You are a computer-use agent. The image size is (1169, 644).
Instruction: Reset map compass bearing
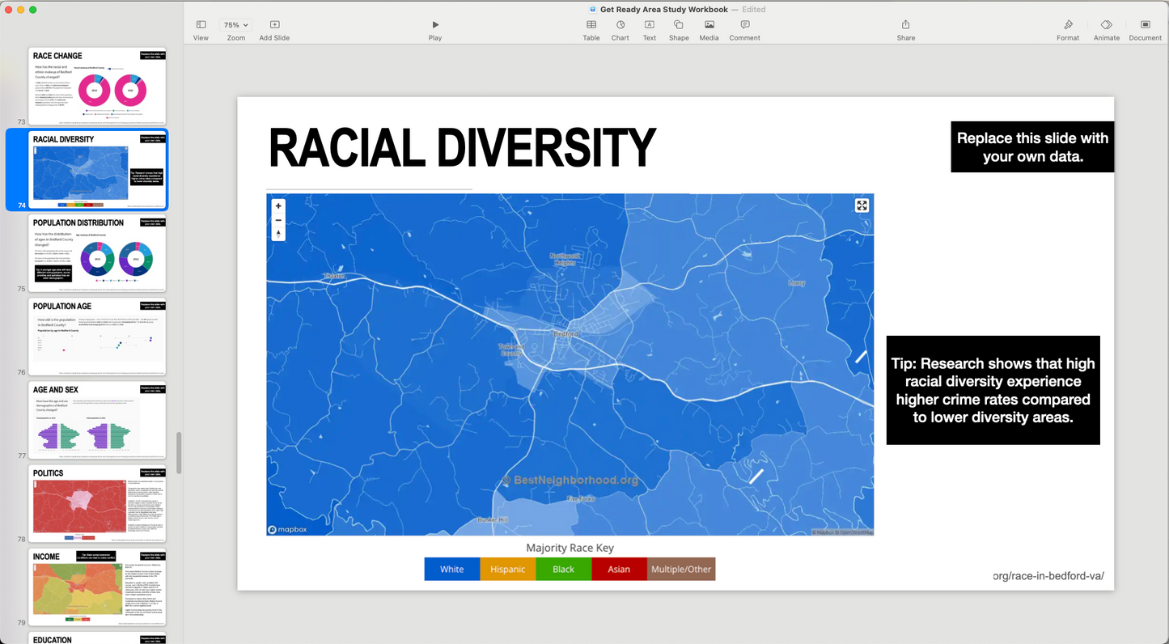pos(278,234)
